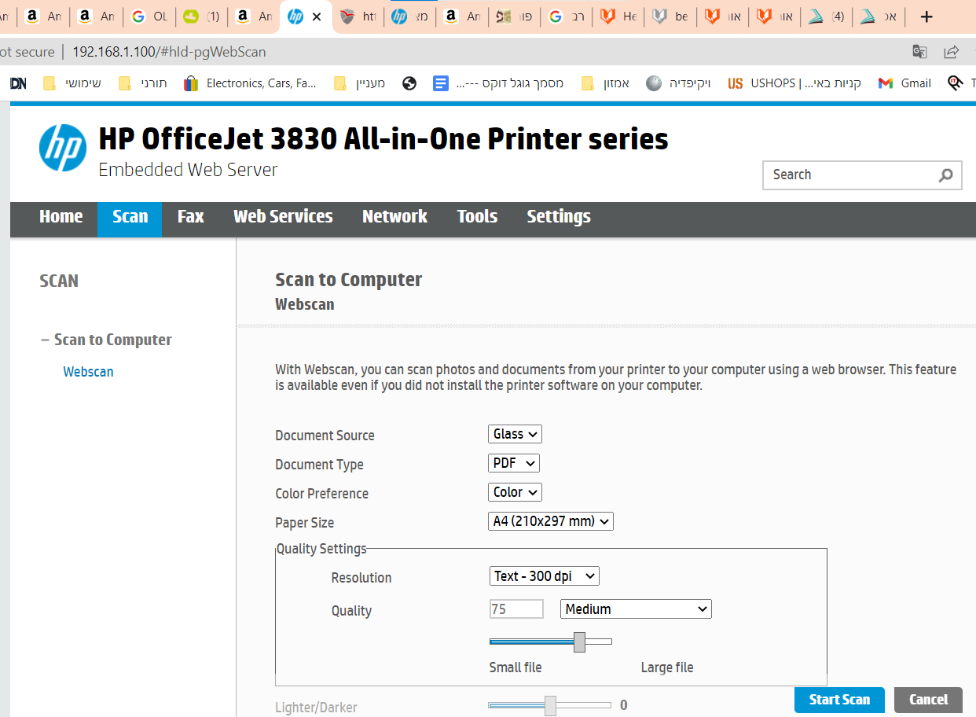Switch to the tab labeled (1)
The height and width of the screenshot is (717, 976).
[x=200, y=17]
